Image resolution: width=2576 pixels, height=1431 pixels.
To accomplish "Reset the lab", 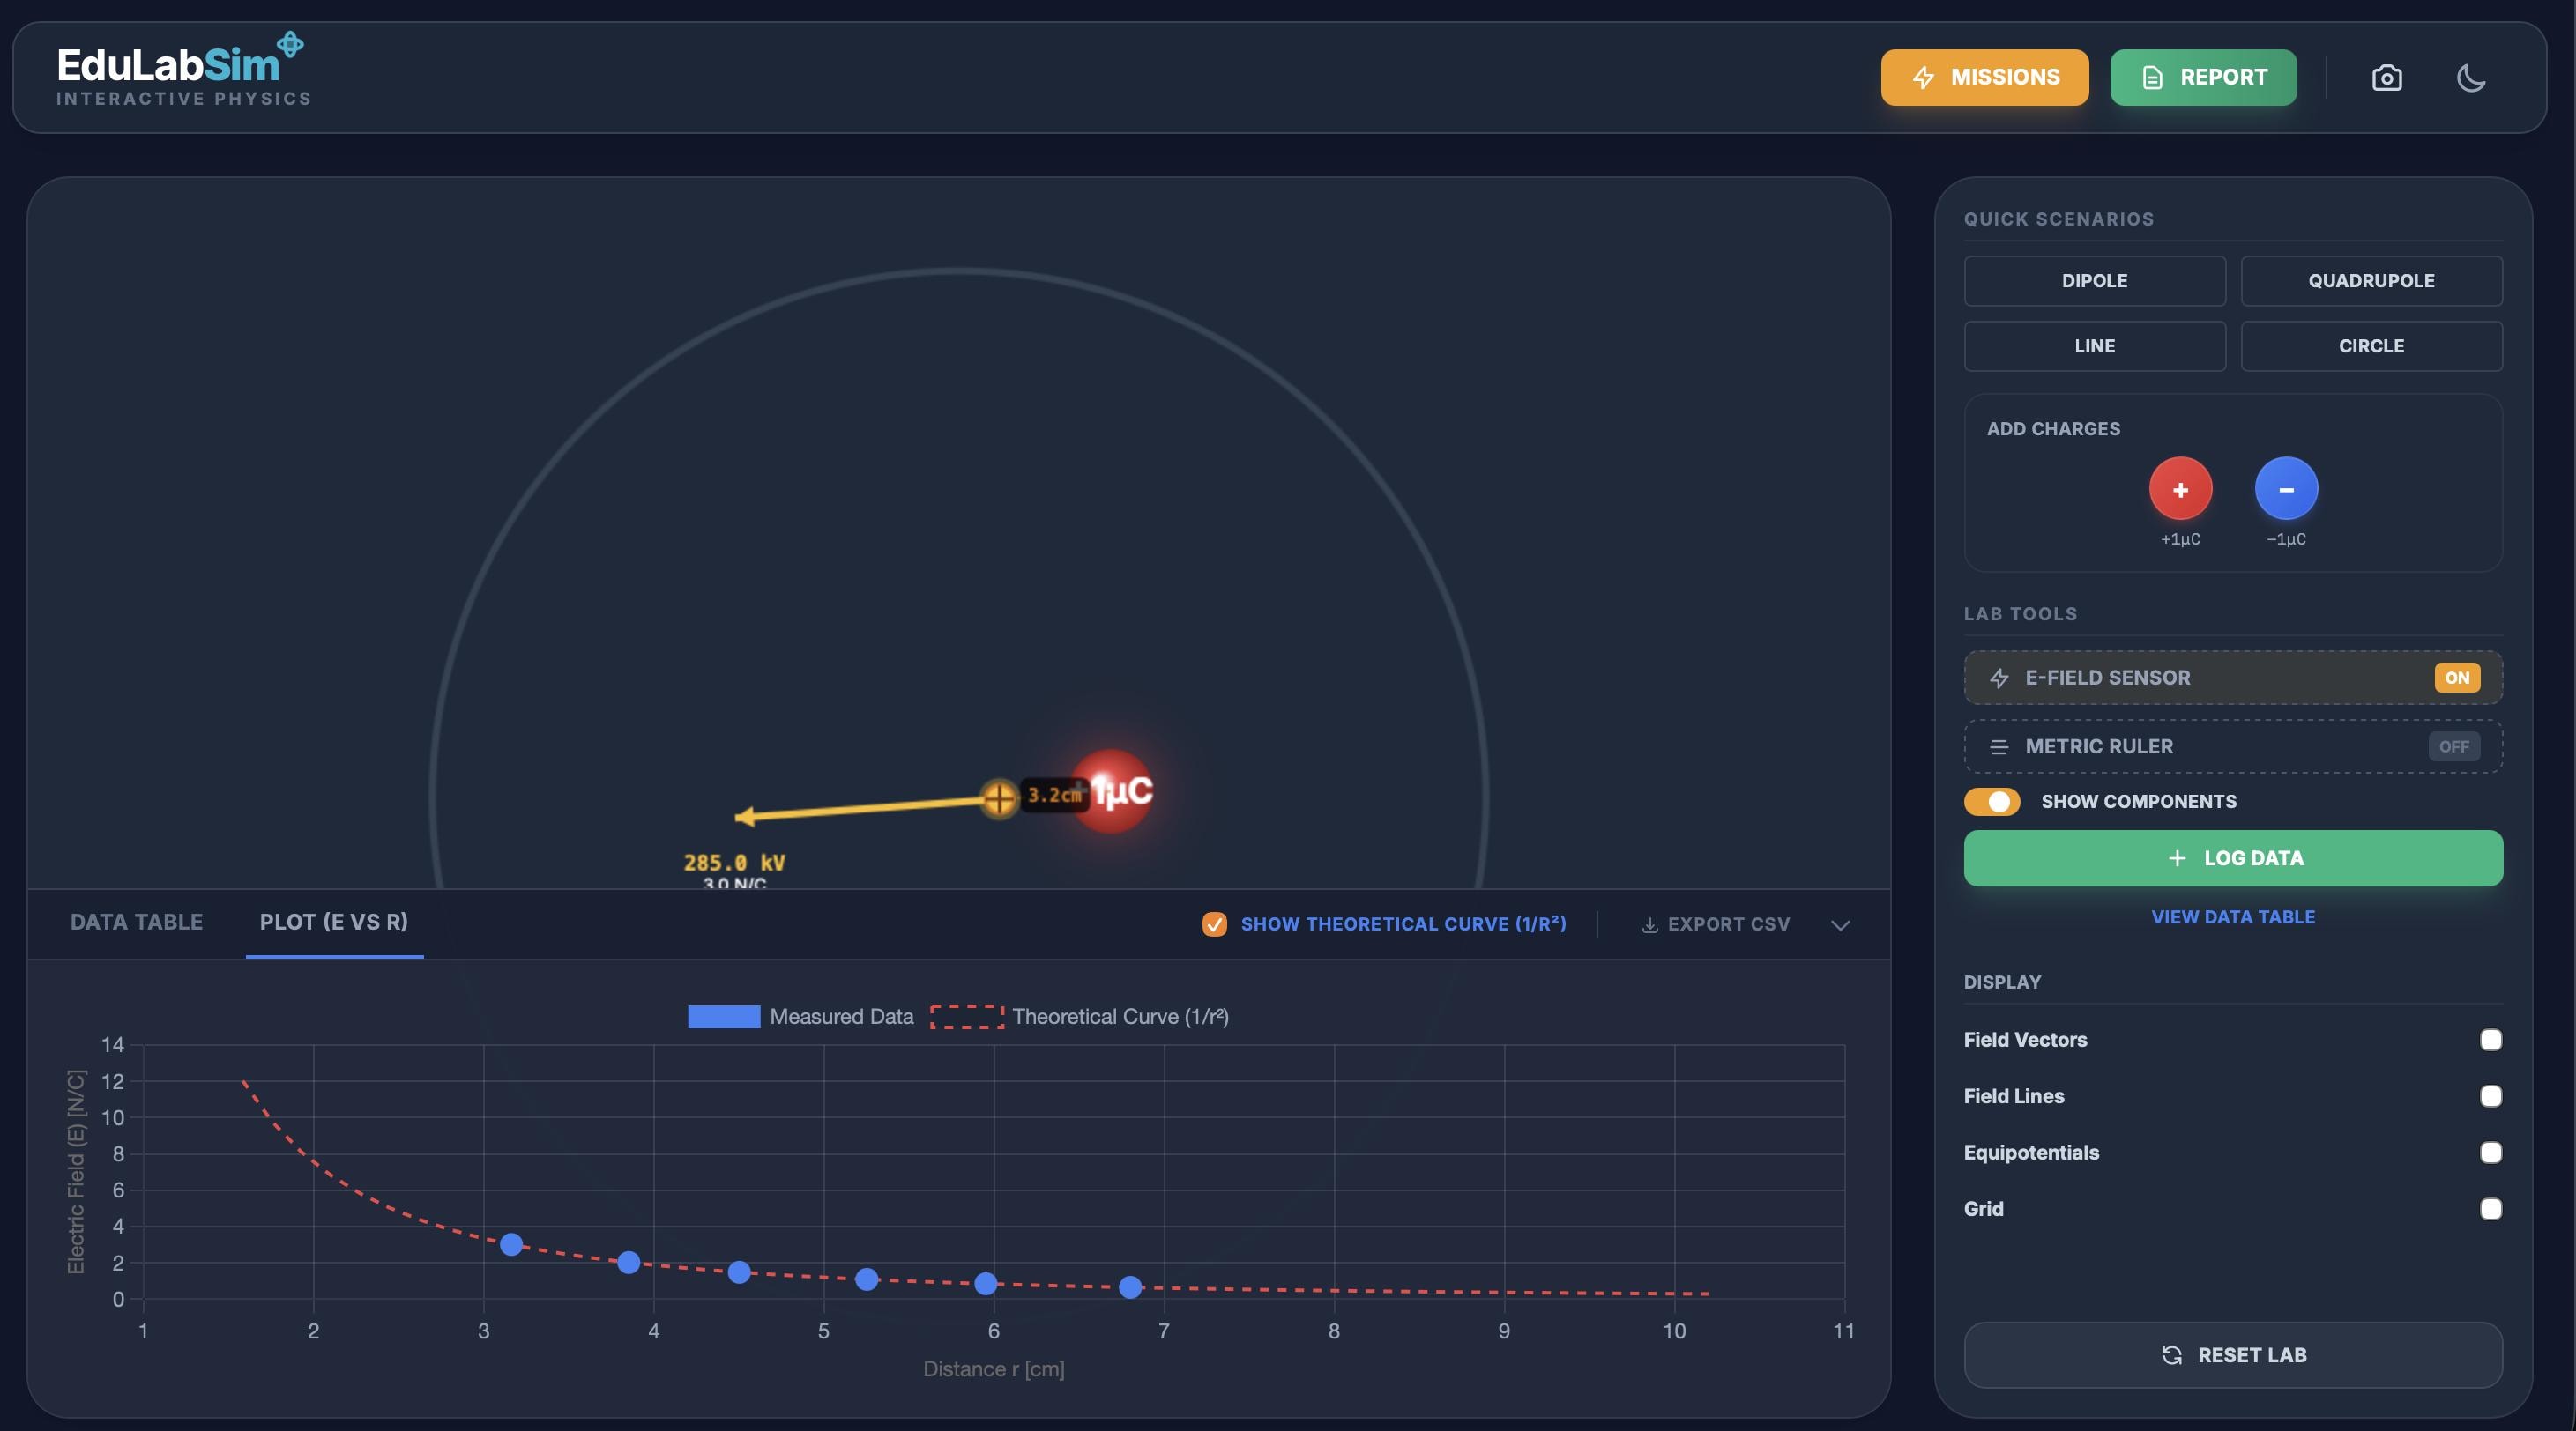I will (x=2233, y=1355).
